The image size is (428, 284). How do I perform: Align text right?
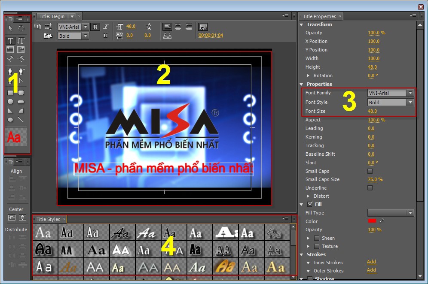coord(189,27)
